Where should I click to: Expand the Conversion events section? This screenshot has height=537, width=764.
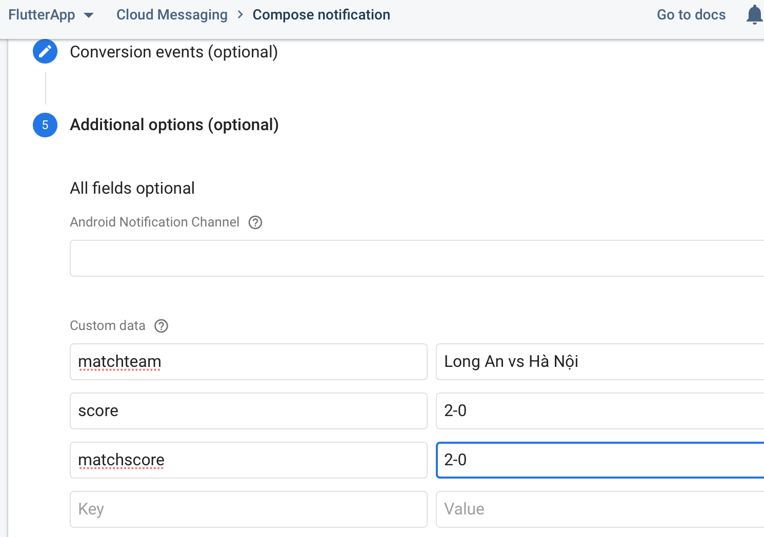pyautogui.click(x=174, y=52)
